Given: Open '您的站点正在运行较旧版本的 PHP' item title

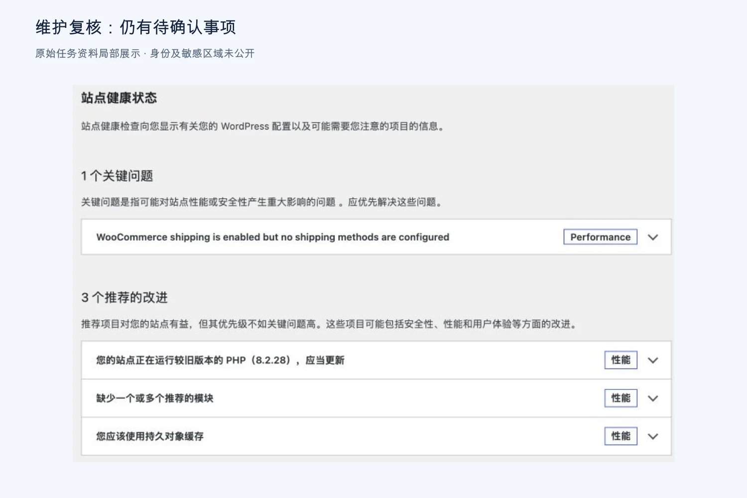Looking at the screenshot, I should 220,360.
